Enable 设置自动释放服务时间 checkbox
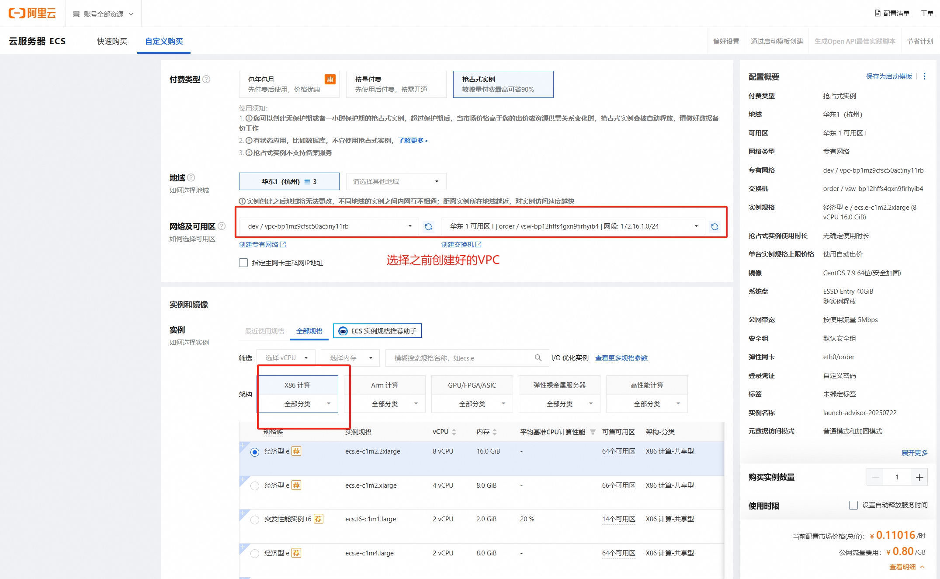Screen dimensions: 940x579 (853, 505)
